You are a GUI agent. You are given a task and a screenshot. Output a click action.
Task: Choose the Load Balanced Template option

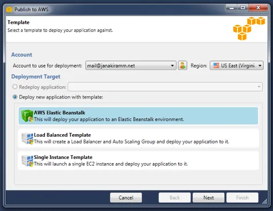click(x=138, y=138)
